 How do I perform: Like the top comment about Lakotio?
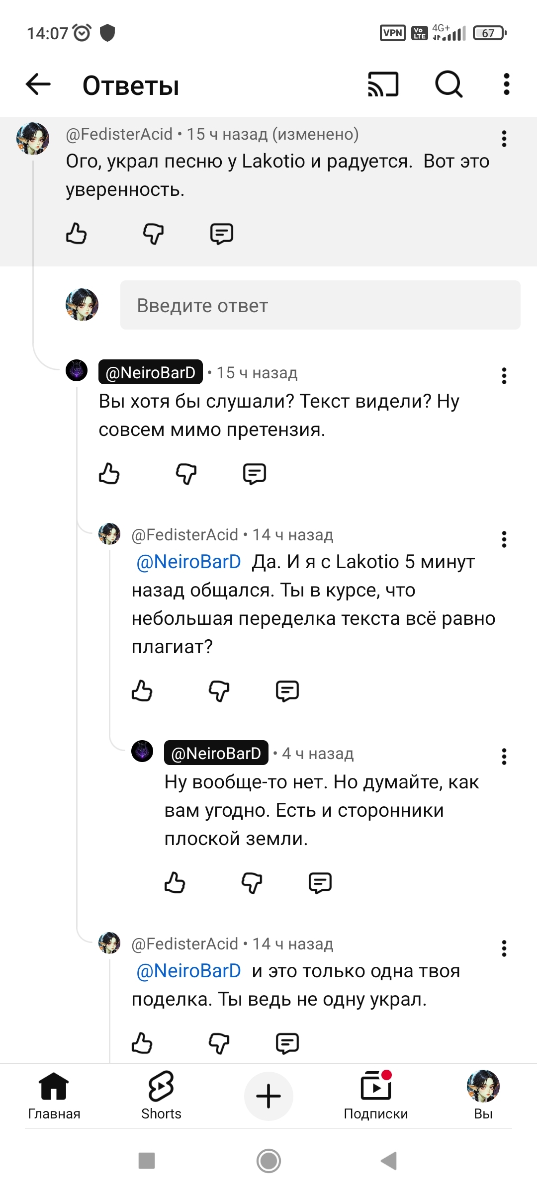(x=76, y=233)
